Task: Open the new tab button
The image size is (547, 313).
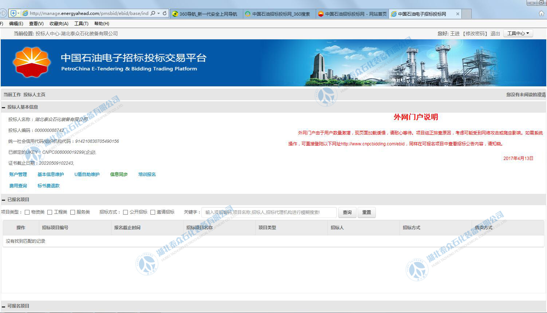Action: coord(467,14)
